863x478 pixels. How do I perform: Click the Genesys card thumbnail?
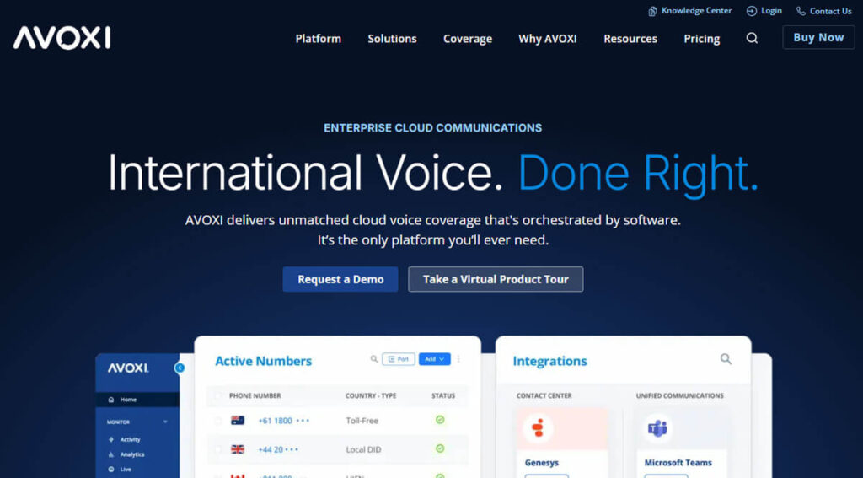click(562, 428)
